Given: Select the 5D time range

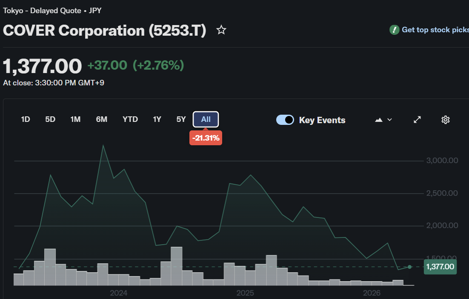Looking at the screenshot, I should pos(50,119).
